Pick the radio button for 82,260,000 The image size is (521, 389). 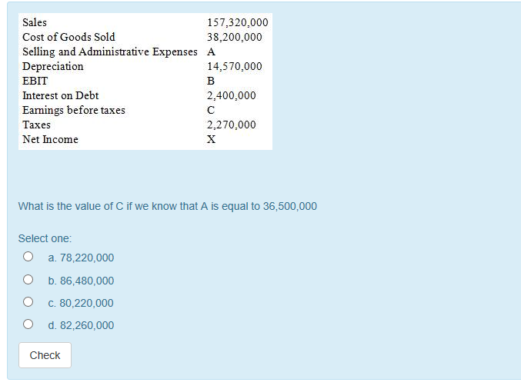[x=28, y=324]
